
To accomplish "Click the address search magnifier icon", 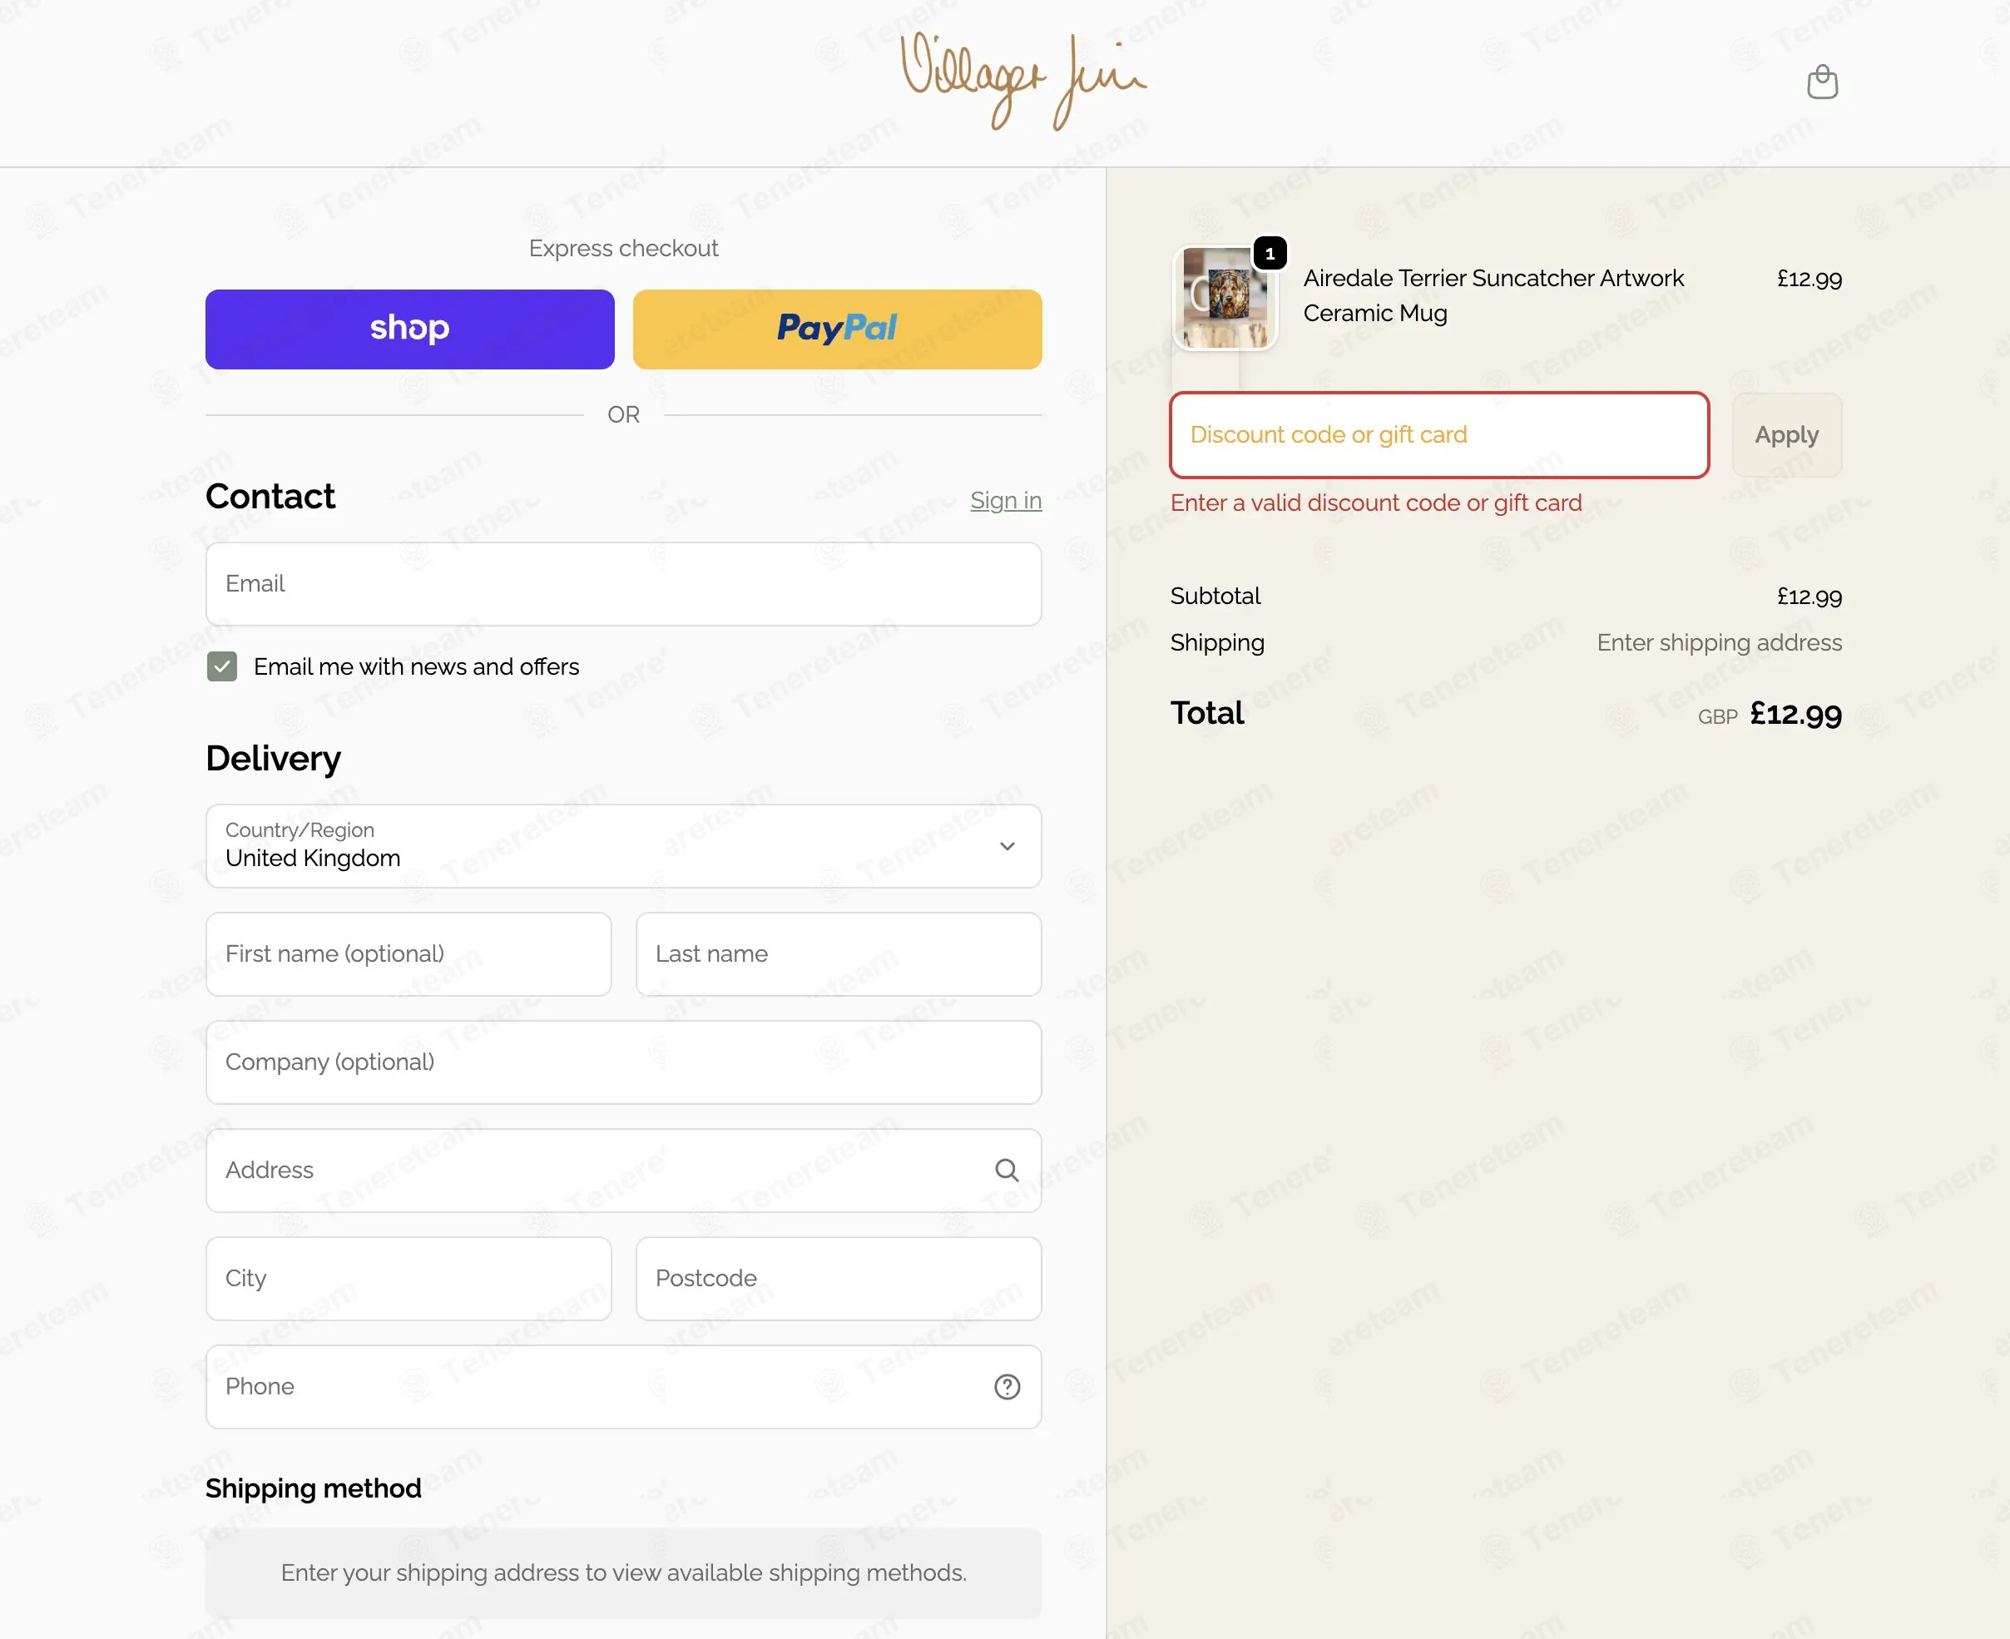I will 1007,1170.
